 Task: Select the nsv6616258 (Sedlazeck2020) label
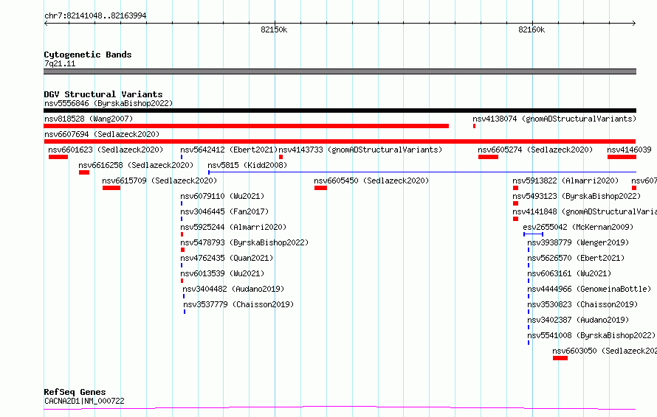point(136,165)
